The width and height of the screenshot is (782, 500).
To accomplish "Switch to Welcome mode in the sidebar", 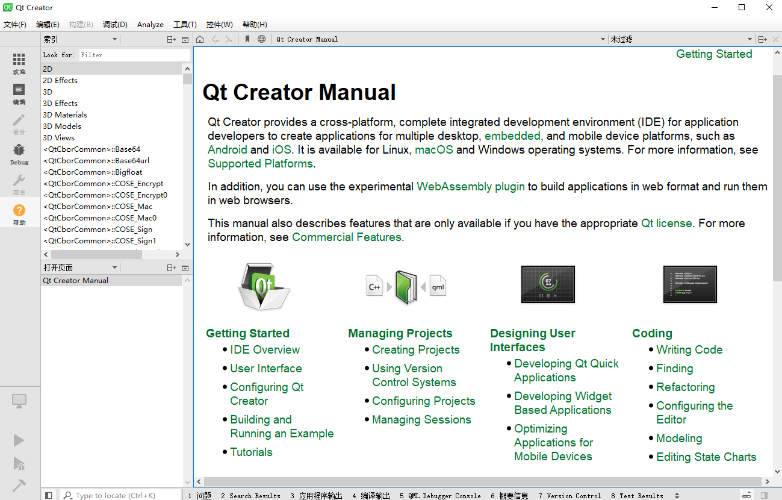I will point(19,63).
